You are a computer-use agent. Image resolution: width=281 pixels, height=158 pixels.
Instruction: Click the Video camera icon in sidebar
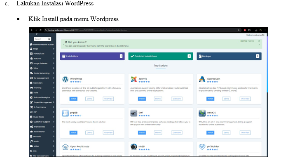[x=31, y=146]
